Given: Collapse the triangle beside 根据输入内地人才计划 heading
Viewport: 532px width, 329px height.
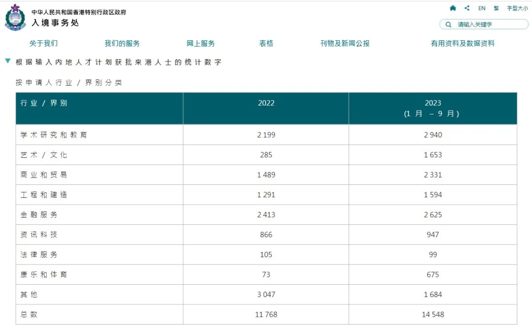Looking at the screenshot, I should pos(8,61).
